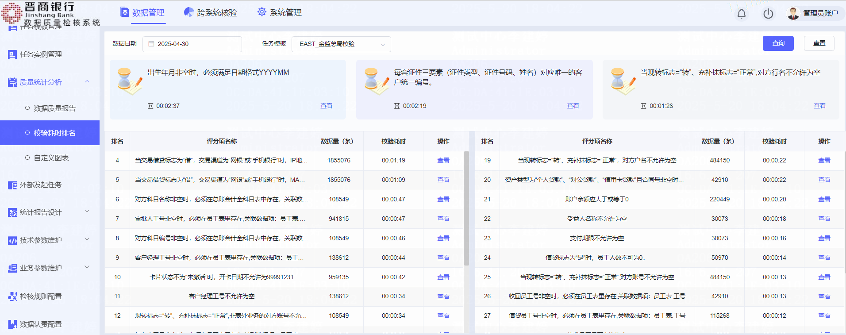Viewport: 846px width, 335px height.
Task: Click the blue 查询 button
Action: 778,43
